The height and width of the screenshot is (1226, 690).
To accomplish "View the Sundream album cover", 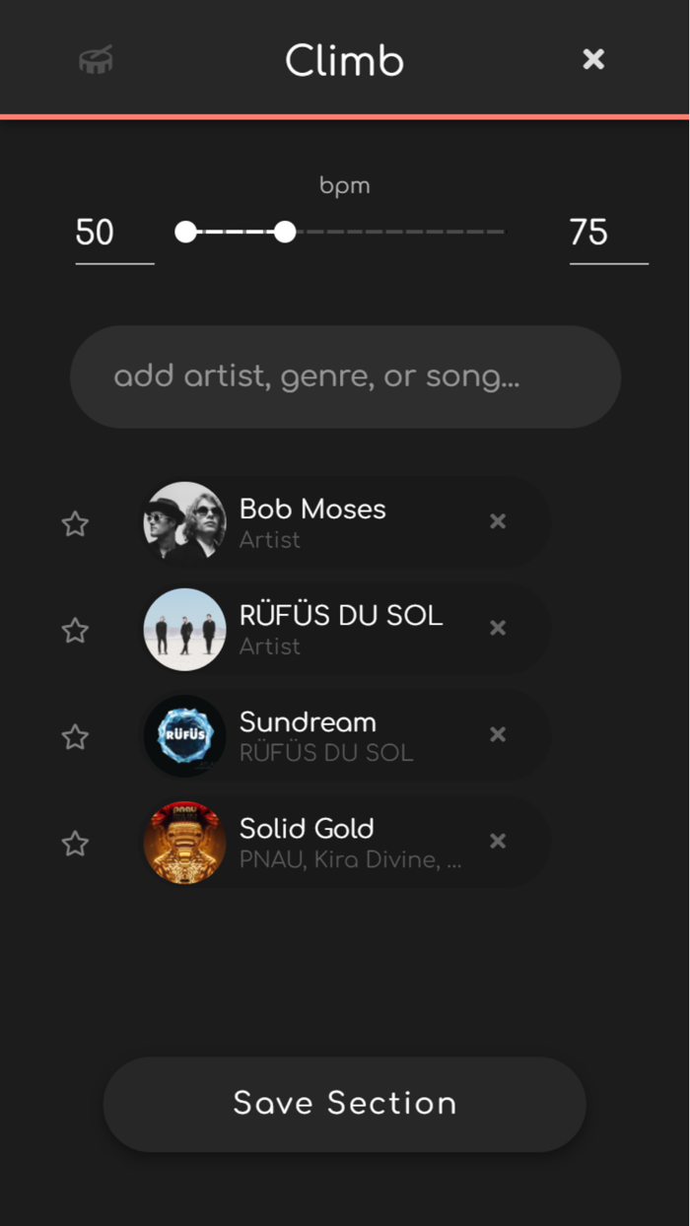I will pos(184,735).
